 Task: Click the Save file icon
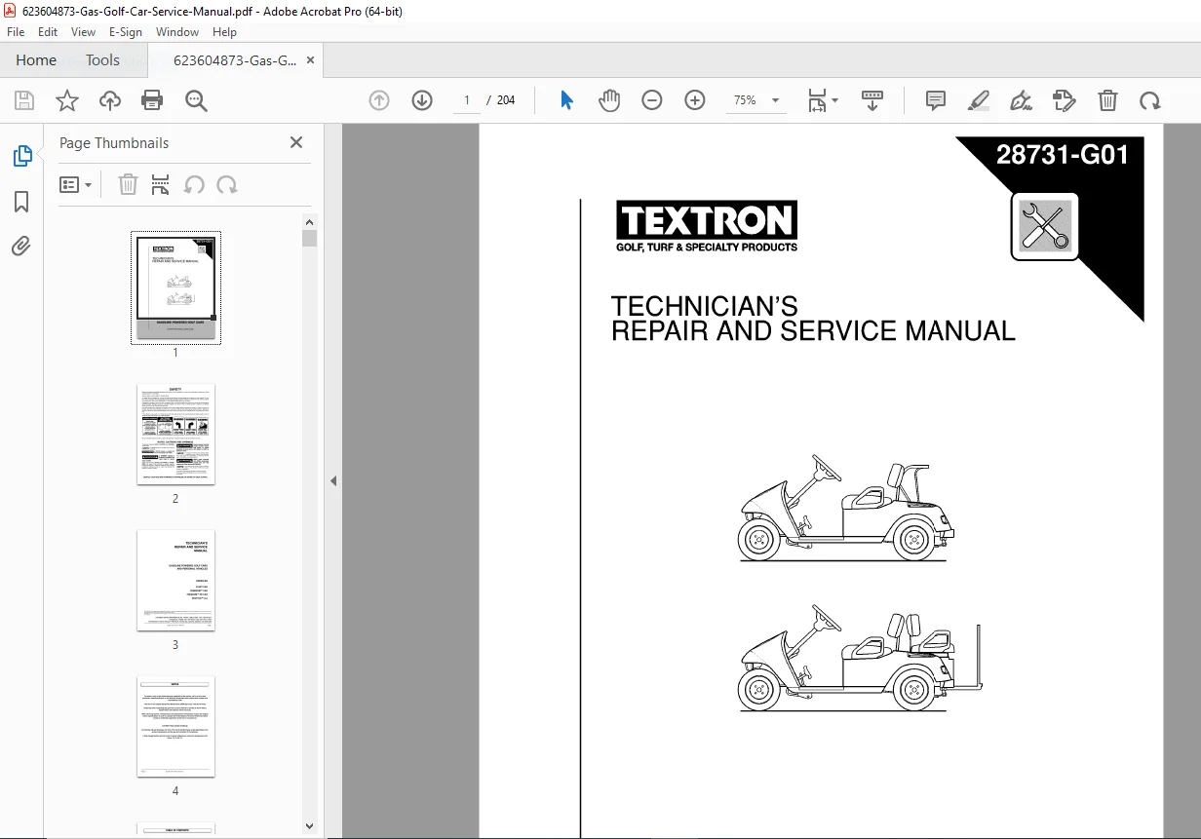pyautogui.click(x=24, y=100)
